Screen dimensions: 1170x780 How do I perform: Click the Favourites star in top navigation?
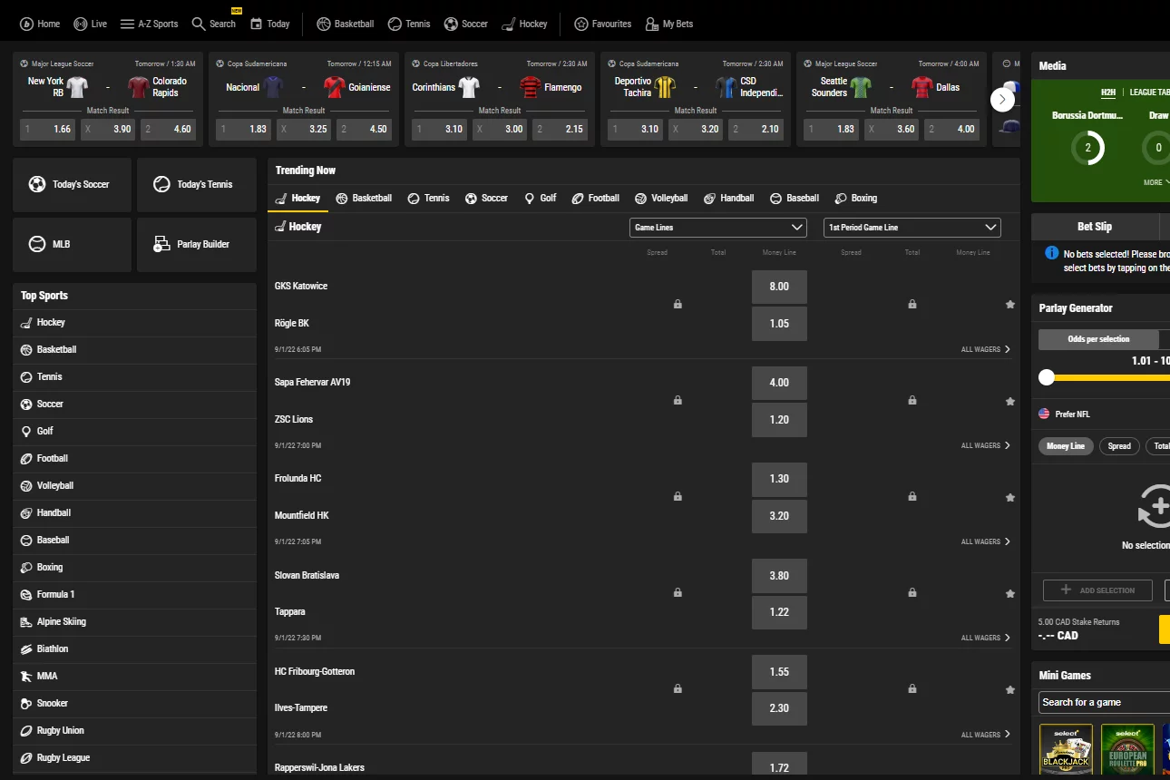[581, 24]
